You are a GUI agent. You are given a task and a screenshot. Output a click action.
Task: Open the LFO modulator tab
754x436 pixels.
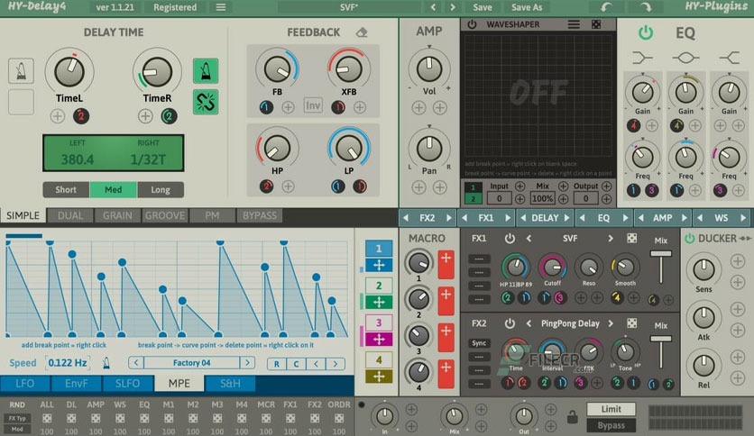[x=25, y=383]
